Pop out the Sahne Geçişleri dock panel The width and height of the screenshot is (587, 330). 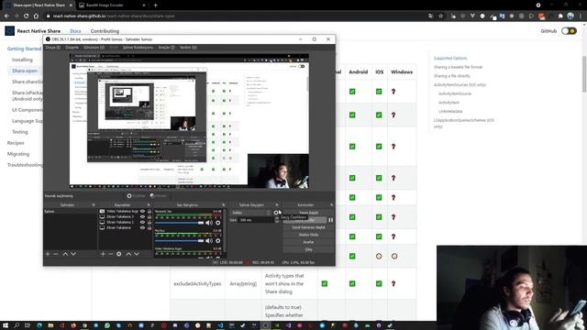(277, 205)
